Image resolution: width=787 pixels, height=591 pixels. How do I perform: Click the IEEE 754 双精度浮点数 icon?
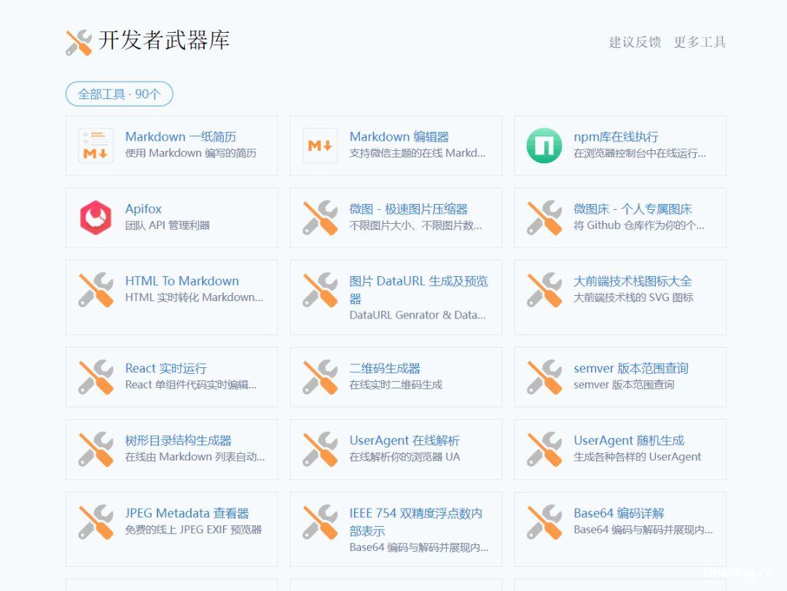coord(320,522)
